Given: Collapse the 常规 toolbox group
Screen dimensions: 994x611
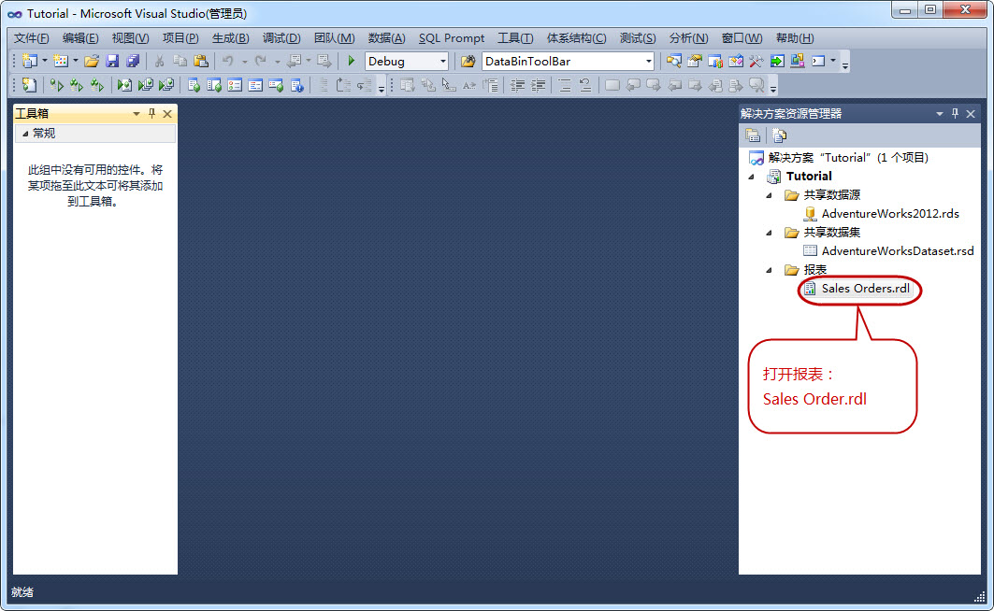Looking at the screenshot, I should tap(25, 134).
